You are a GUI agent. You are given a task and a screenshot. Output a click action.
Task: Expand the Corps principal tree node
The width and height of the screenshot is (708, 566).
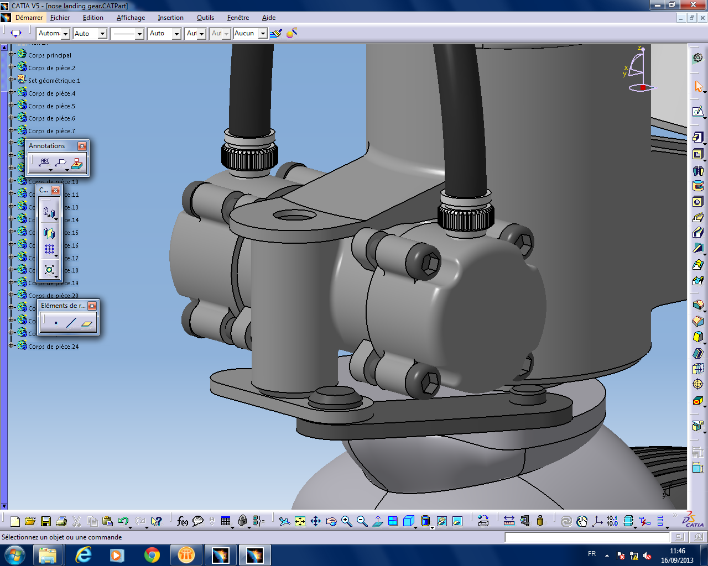coord(11,55)
